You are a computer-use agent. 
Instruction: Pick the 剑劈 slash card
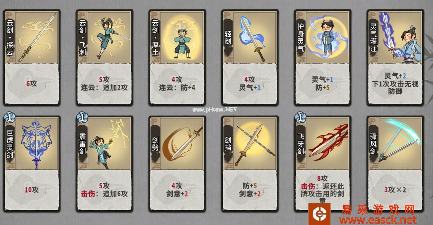(177, 163)
